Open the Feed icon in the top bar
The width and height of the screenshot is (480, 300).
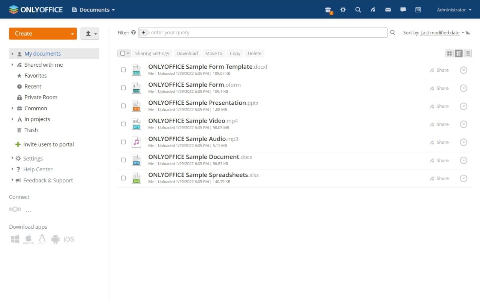[x=373, y=10]
